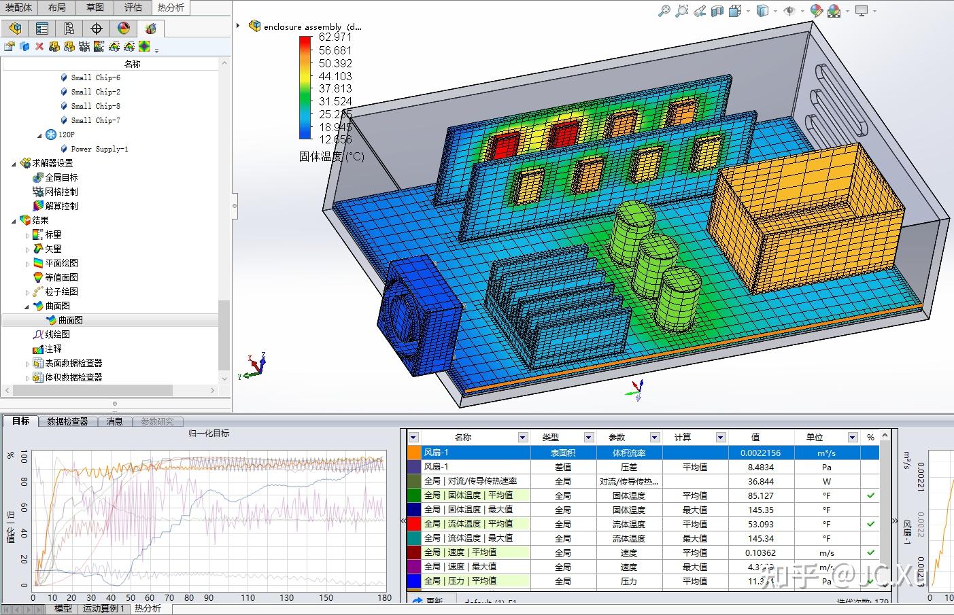Open the 计算 column filter dropdown
This screenshot has height=615, width=954.
tap(721, 438)
